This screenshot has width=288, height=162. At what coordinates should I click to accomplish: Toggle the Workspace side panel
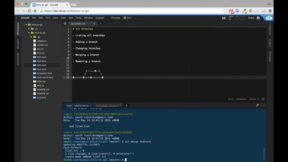pos(18,29)
